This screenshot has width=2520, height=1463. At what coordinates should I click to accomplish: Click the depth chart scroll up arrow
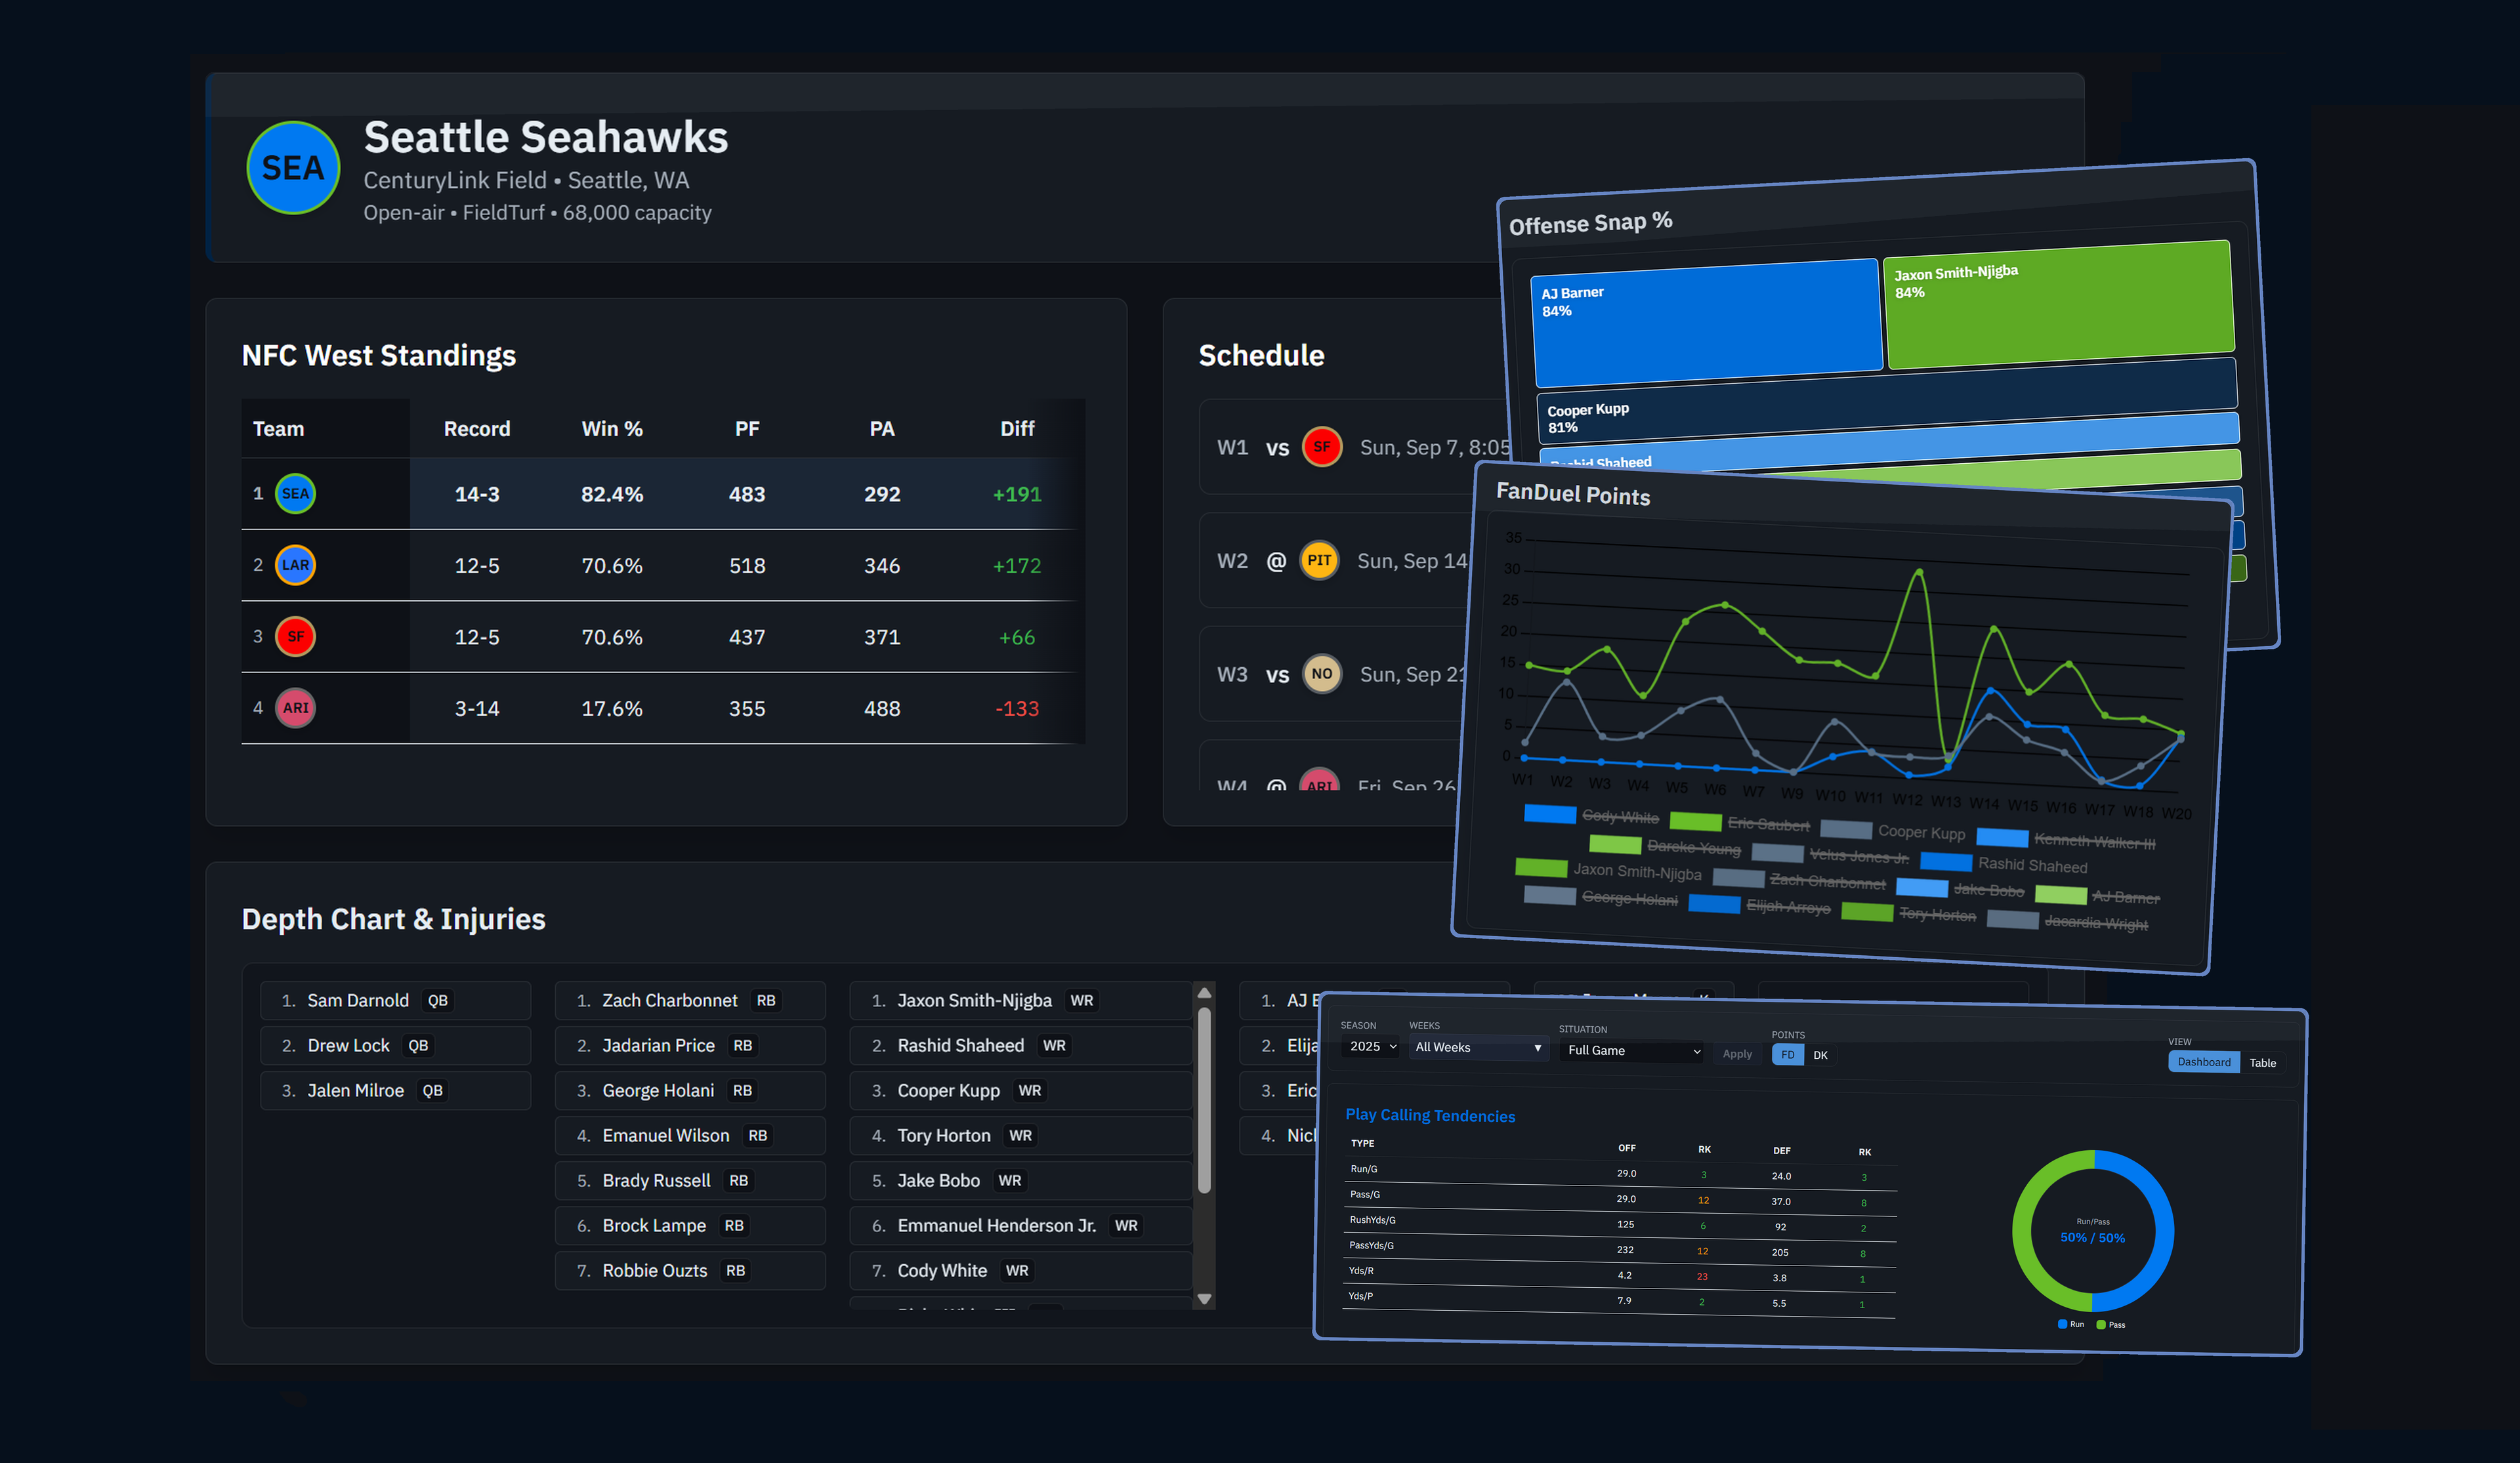coord(1204,992)
